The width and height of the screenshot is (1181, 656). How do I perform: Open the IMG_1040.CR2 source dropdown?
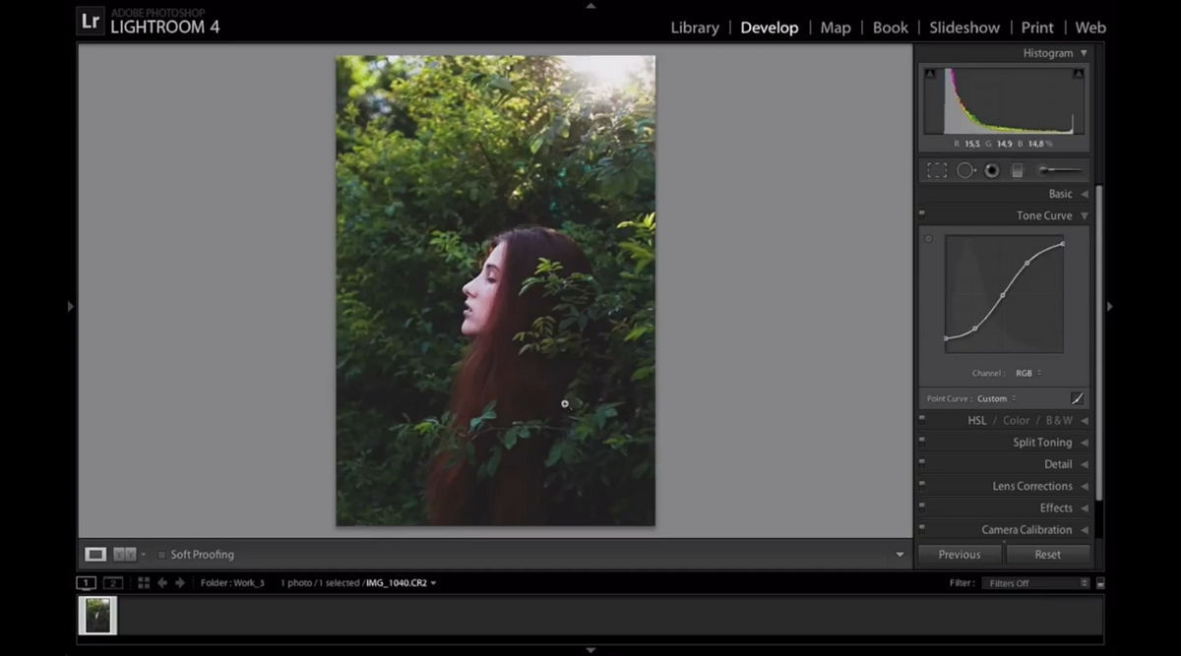point(402,583)
